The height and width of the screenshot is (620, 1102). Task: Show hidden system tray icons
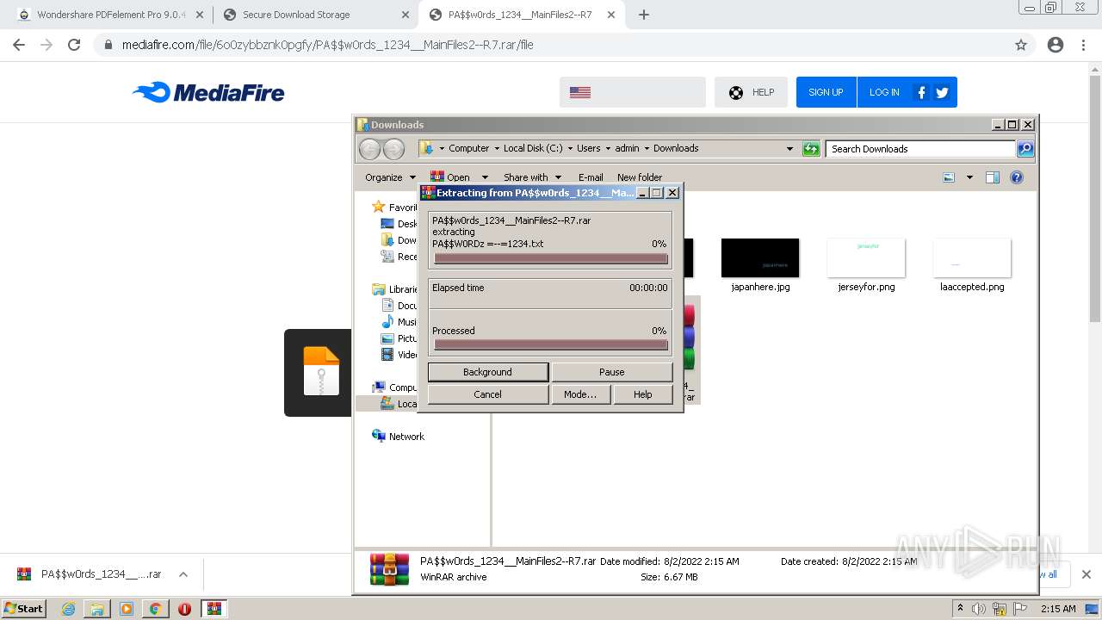(x=960, y=609)
